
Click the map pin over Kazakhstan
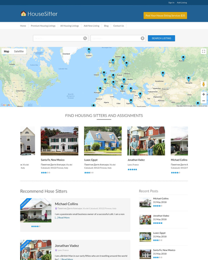tap(163, 74)
